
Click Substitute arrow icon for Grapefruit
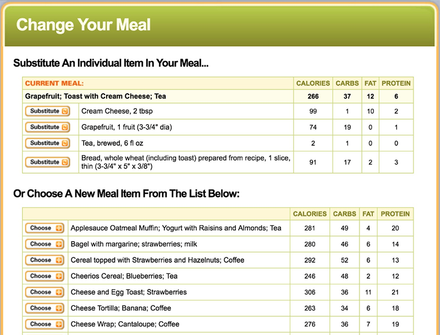65,127
